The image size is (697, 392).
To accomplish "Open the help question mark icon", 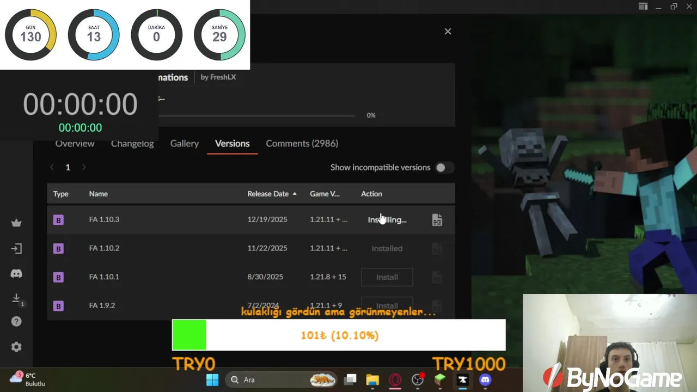I will click(16, 321).
